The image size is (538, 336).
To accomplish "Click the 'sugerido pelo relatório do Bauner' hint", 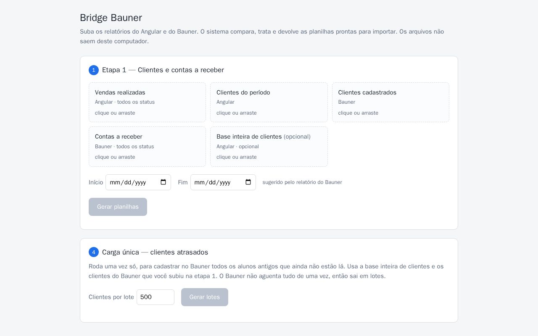I will pyautogui.click(x=302, y=182).
